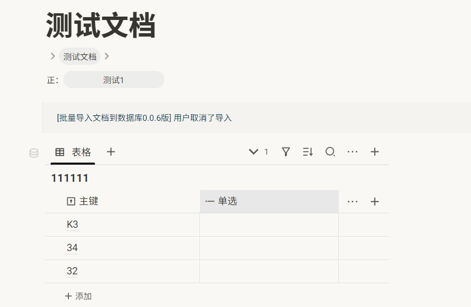
Task: Click the primary key icon in 主键 header
Action: coord(71,201)
